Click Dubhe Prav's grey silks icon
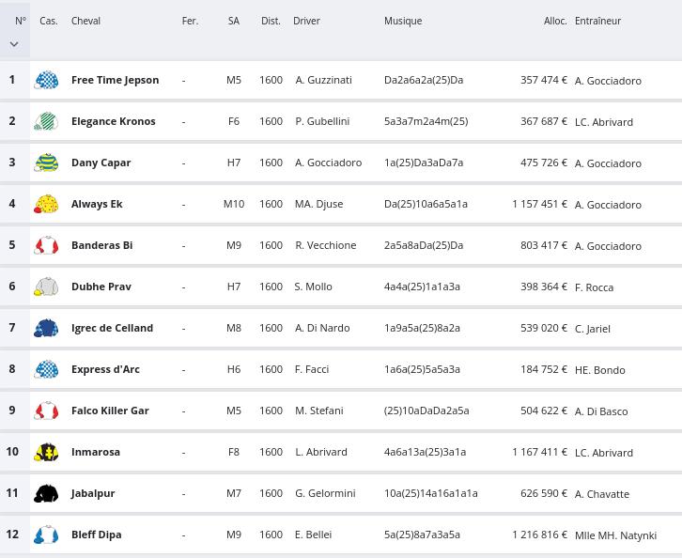This screenshot has height=558, width=682. tap(46, 287)
